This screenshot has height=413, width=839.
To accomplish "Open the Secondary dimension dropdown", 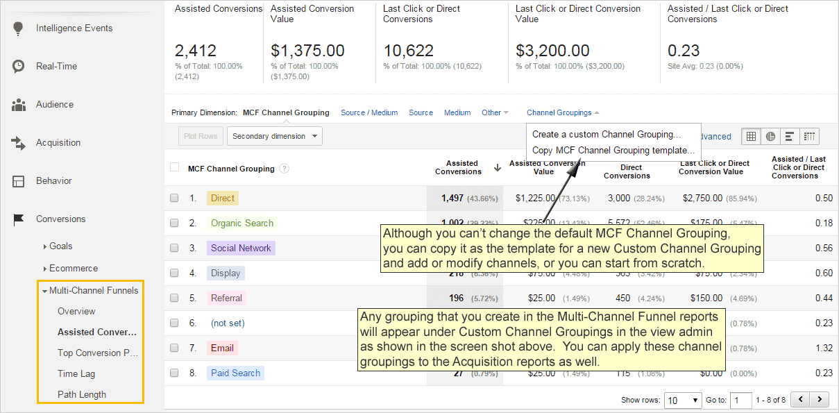I will point(274,136).
